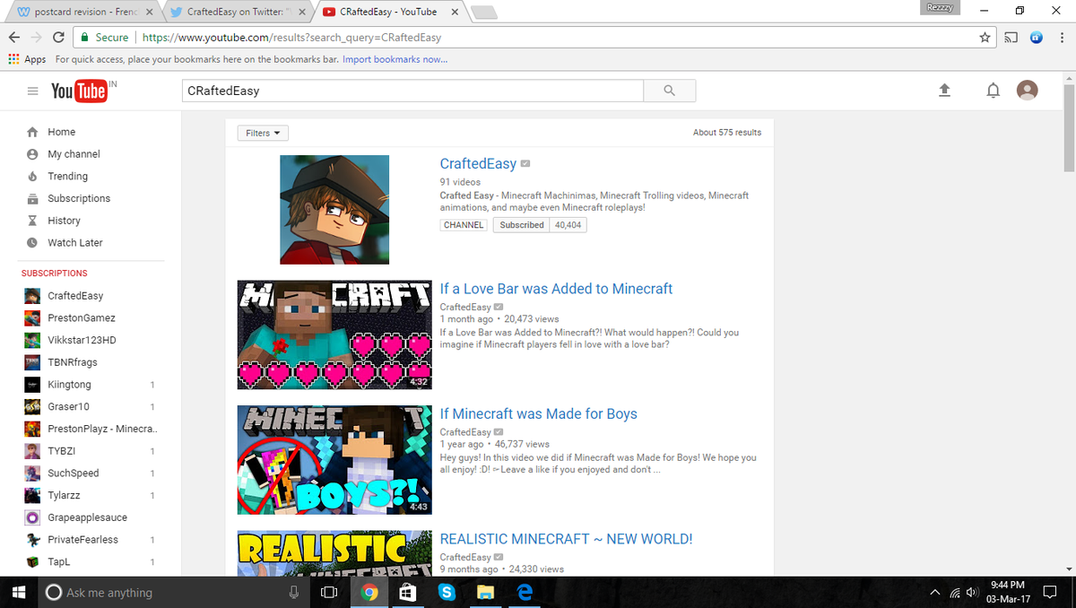Open the Chrome menu dots

pyautogui.click(x=1062, y=38)
